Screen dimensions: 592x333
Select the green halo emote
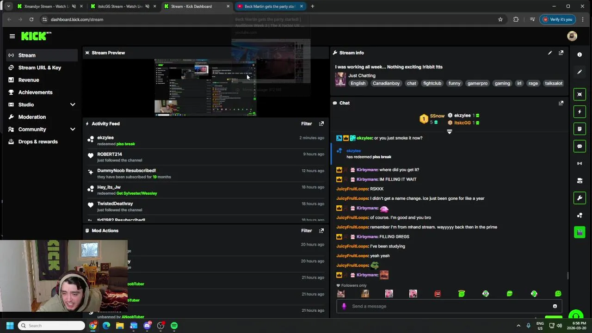462,294
